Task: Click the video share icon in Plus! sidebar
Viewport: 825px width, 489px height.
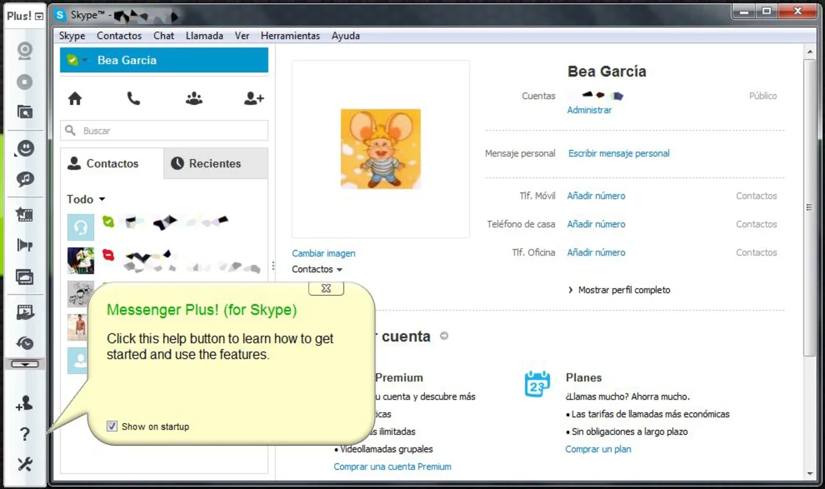Action: (24, 312)
